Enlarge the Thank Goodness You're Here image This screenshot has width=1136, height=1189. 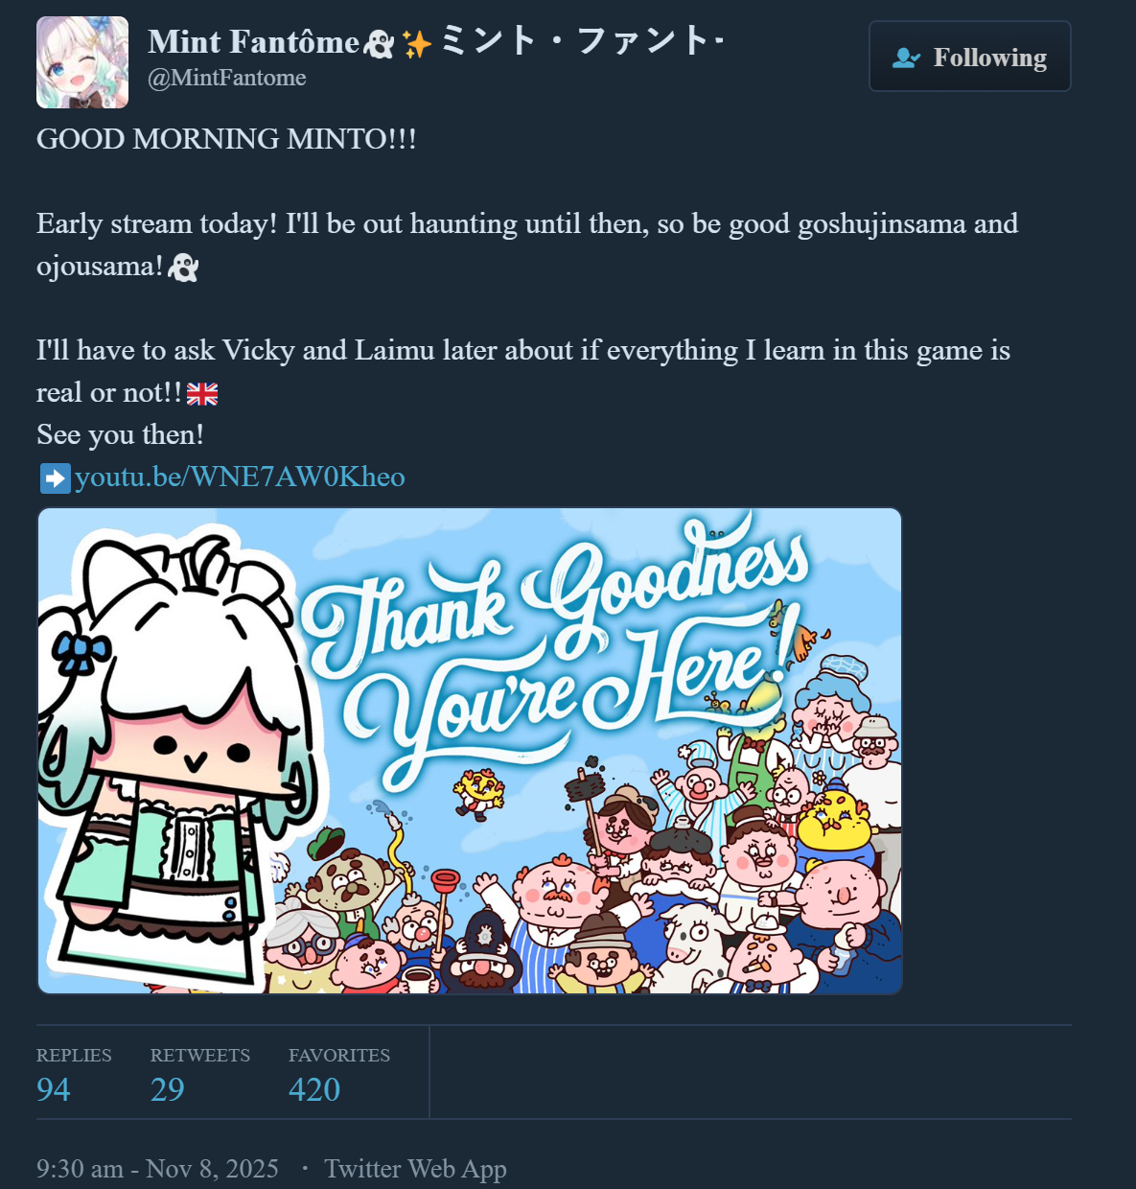click(x=470, y=751)
